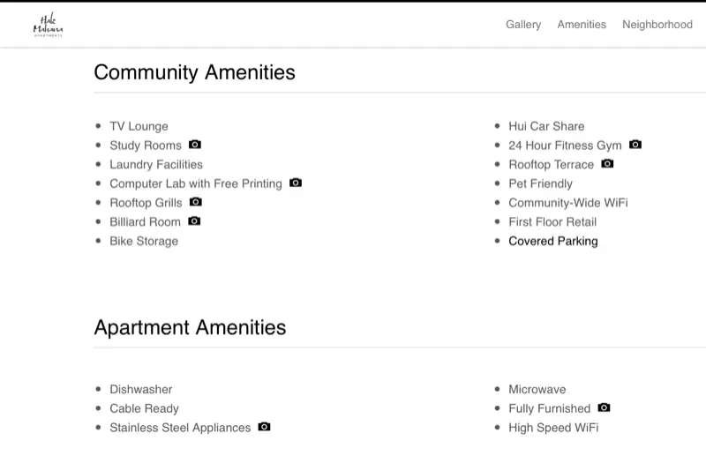Click camera icon next to 24 Hour Fitness Gym

click(635, 145)
